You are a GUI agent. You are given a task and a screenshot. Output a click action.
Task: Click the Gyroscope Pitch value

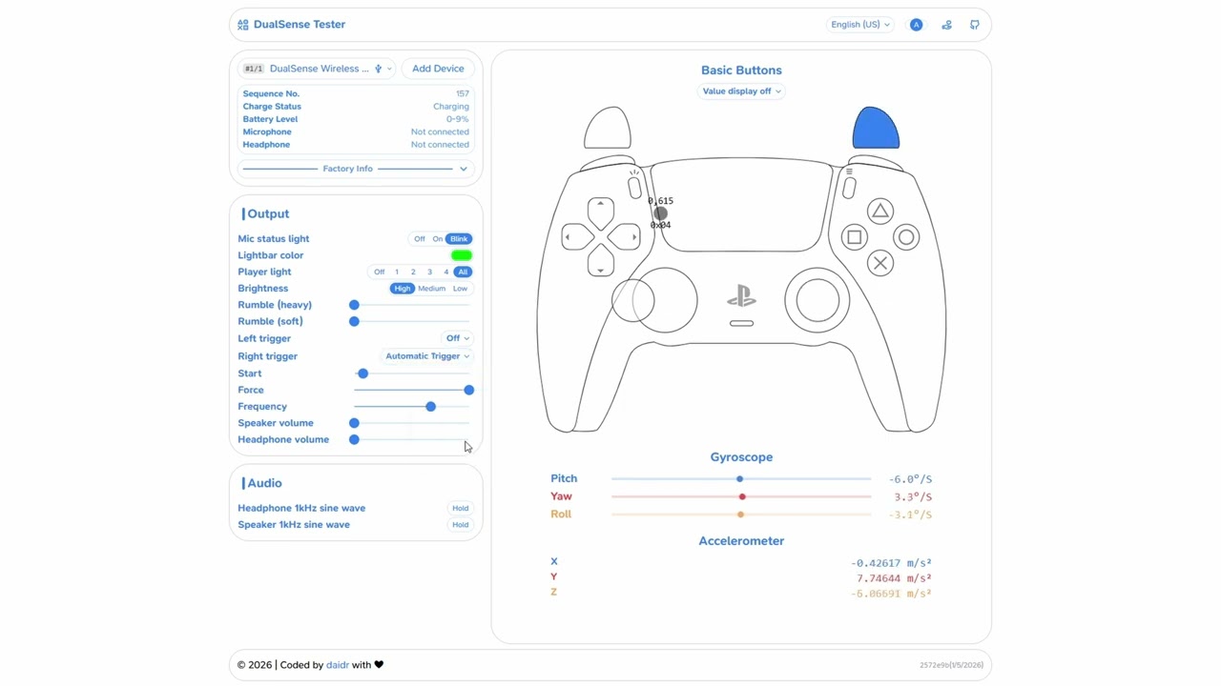coord(911,479)
